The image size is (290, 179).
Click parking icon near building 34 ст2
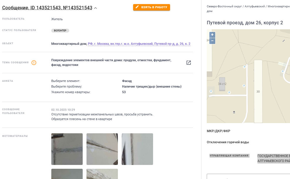coord(229,93)
